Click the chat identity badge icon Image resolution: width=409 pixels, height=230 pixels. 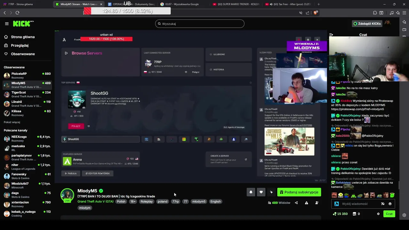[336, 204]
